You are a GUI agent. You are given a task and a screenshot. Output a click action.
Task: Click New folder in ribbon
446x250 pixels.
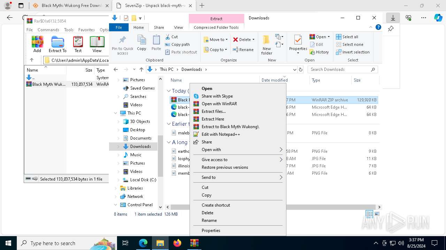267,45
